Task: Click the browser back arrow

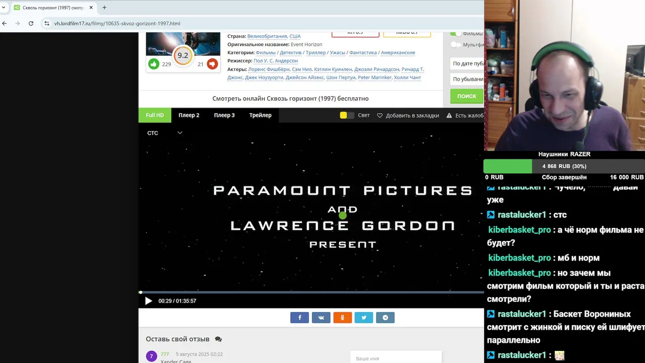Action: click(x=5, y=23)
